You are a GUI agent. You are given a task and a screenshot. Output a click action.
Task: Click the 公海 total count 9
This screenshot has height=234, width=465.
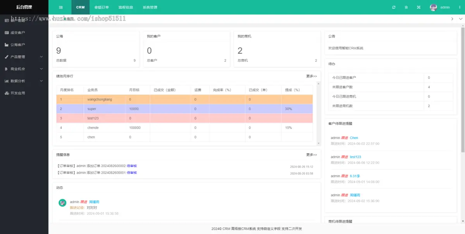pos(59,51)
